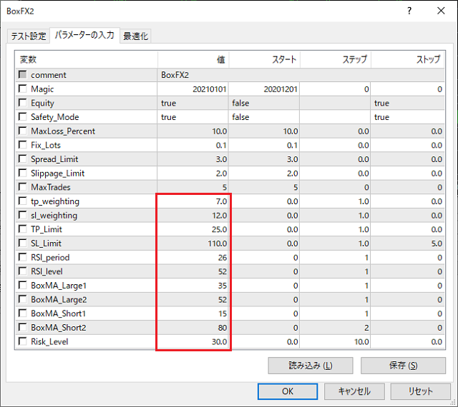The width and height of the screenshot is (458, 407).
Task: Switch to the テスト設定 tab
Action: (x=29, y=36)
